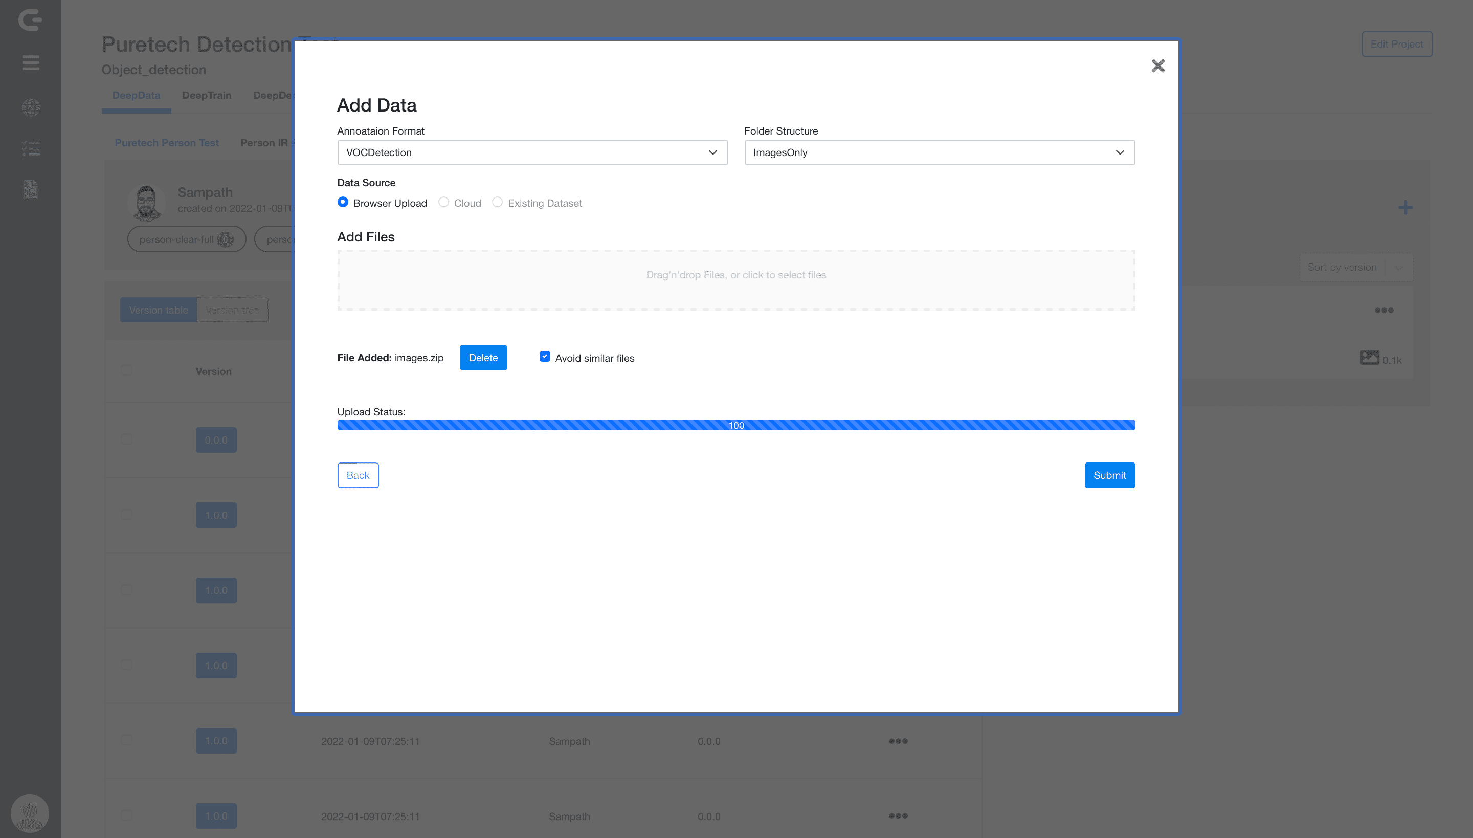Open Annotation Format VOCDetection dropdown

point(532,152)
